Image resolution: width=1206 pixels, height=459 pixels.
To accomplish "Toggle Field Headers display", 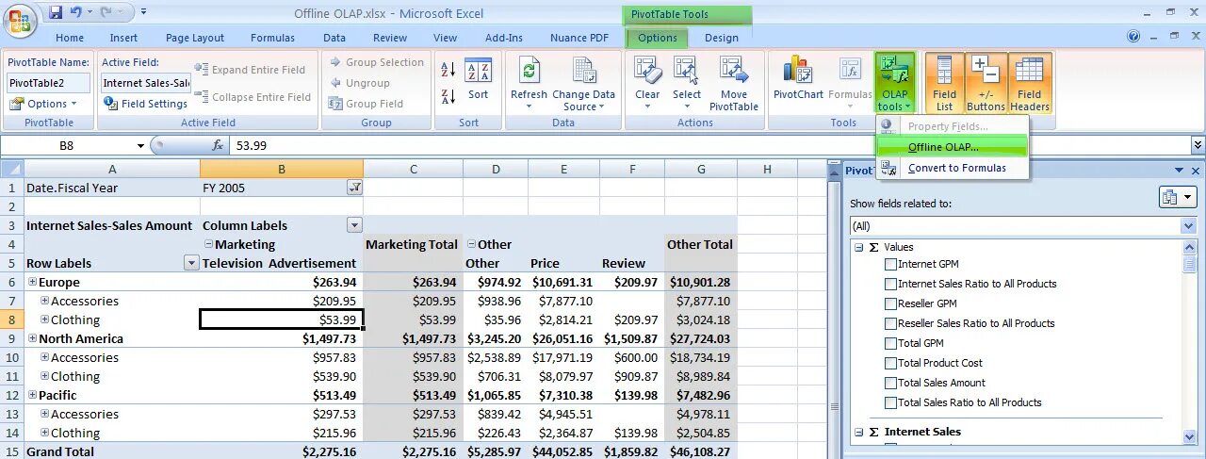I will [x=1030, y=83].
